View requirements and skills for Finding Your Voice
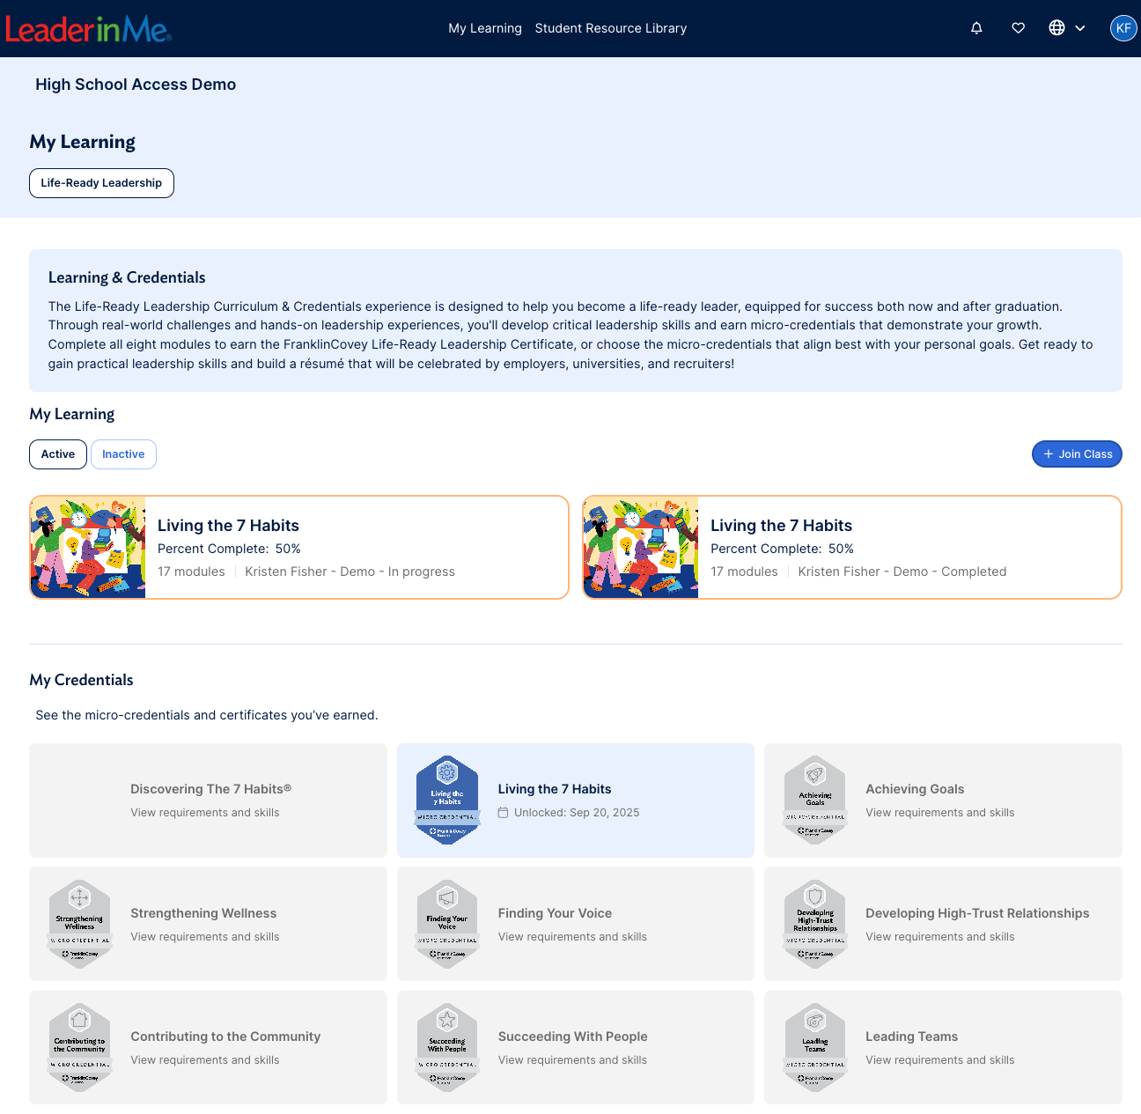Viewport: 1141px width, 1114px height. [572, 937]
